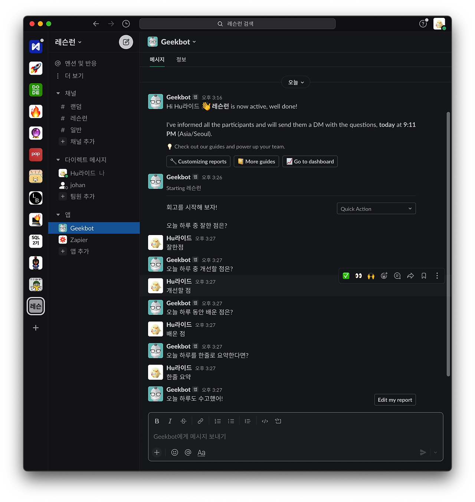Image resolution: width=475 pixels, height=502 pixels.
Task: Focus the Geekbot message input field
Action: [295, 436]
